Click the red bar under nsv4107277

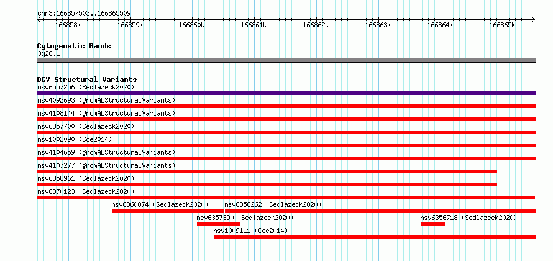coord(267,172)
